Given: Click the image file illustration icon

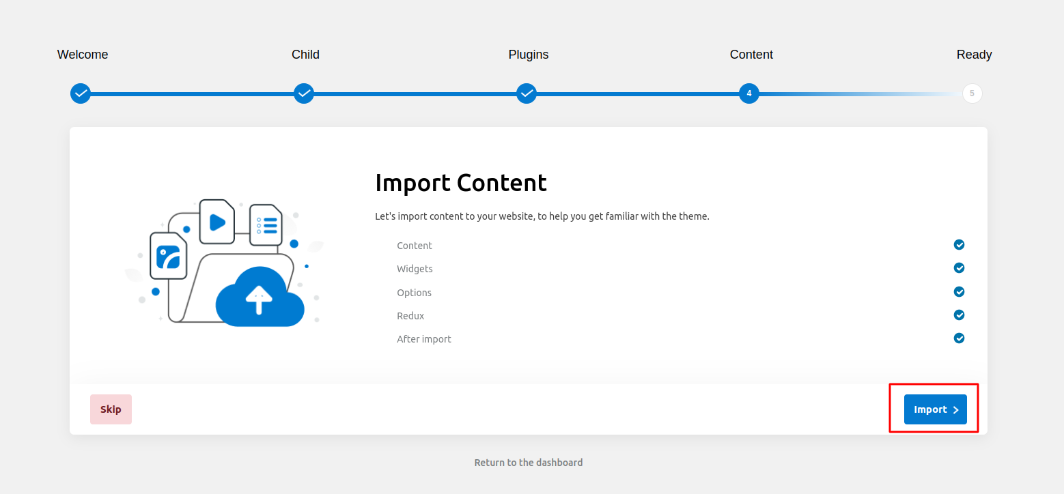Looking at the screenshot, I should pyautogui.click(x=168, y=256).
